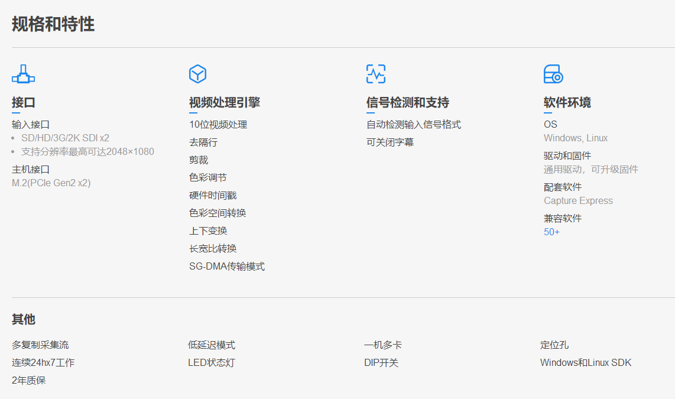This screenshot has height=399, width=675.
Task: Click the 长宽比转换 entry
Action: pos(213,248)
